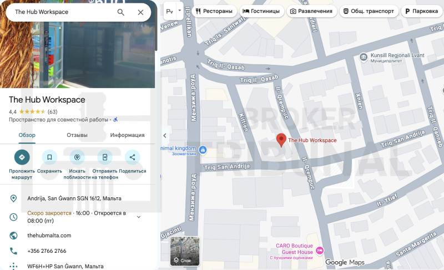Click the Развлечения filter chip

coord(311,11)
